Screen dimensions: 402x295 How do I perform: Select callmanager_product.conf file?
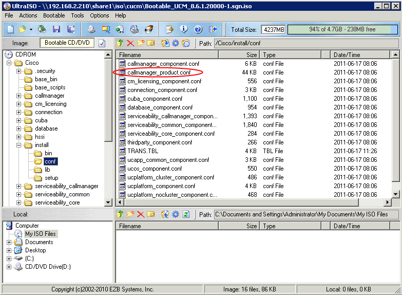click(x=159, y=72)
